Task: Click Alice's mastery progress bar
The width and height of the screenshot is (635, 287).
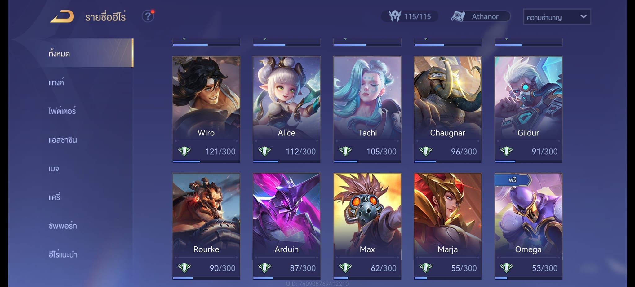Action: click(x=286, y=161)
